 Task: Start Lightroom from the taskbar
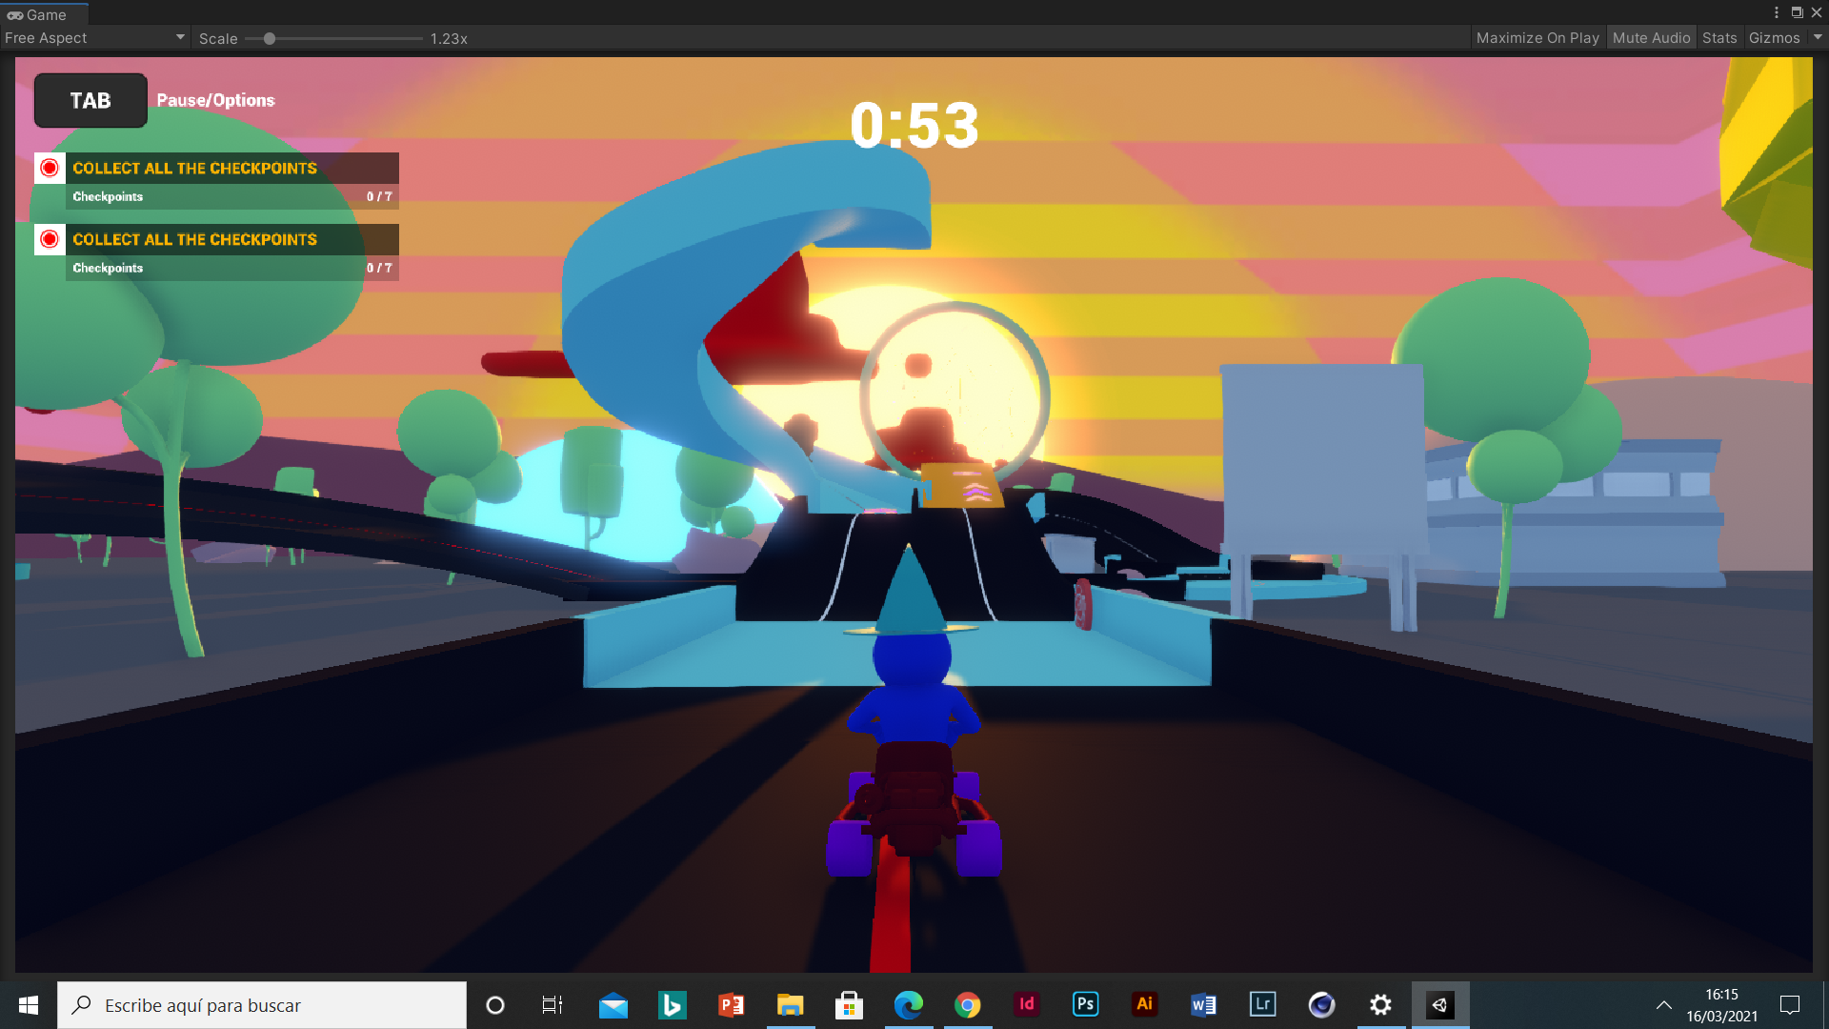(x=1262, y=1004)
